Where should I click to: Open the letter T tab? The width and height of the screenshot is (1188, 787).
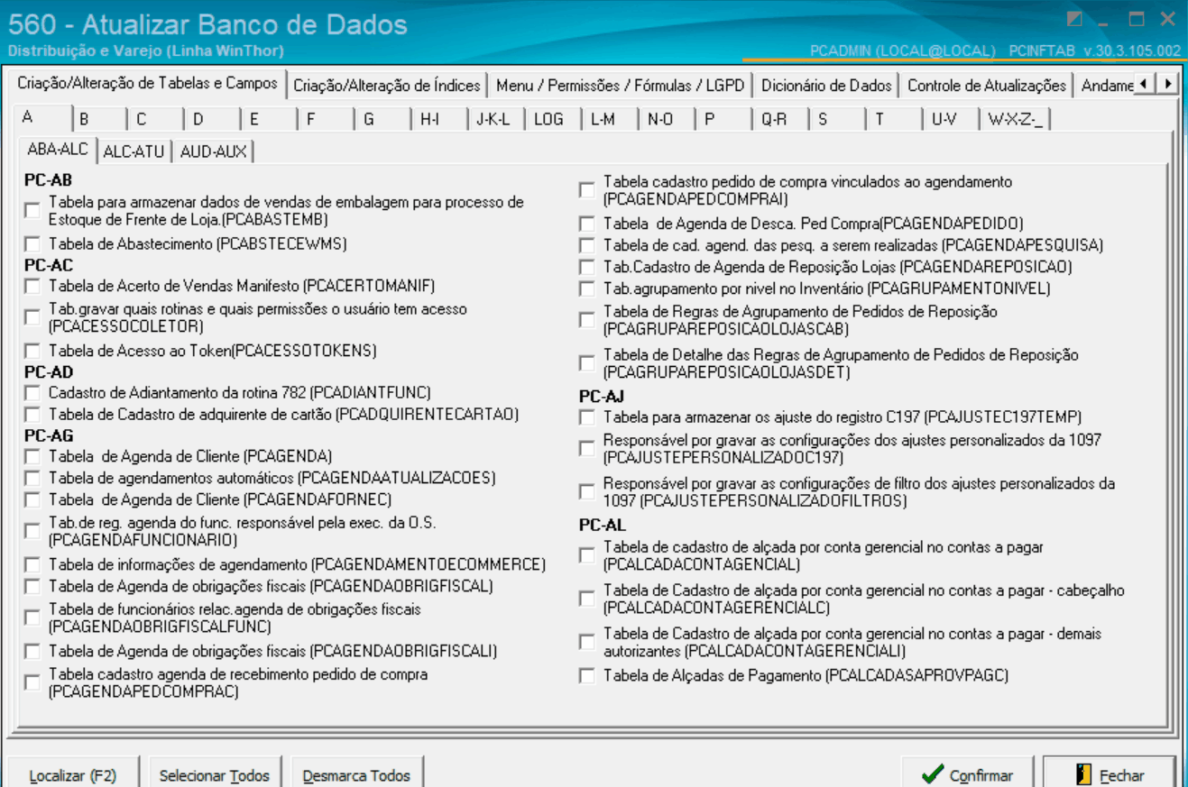click(895, 119)
